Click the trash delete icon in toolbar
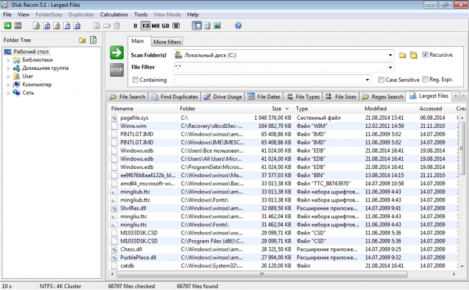 [117, 26]
